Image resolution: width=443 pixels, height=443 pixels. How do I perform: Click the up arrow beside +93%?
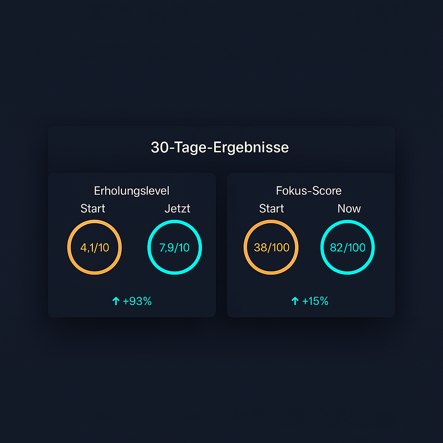pyautogui.click(x=116, y=302)
